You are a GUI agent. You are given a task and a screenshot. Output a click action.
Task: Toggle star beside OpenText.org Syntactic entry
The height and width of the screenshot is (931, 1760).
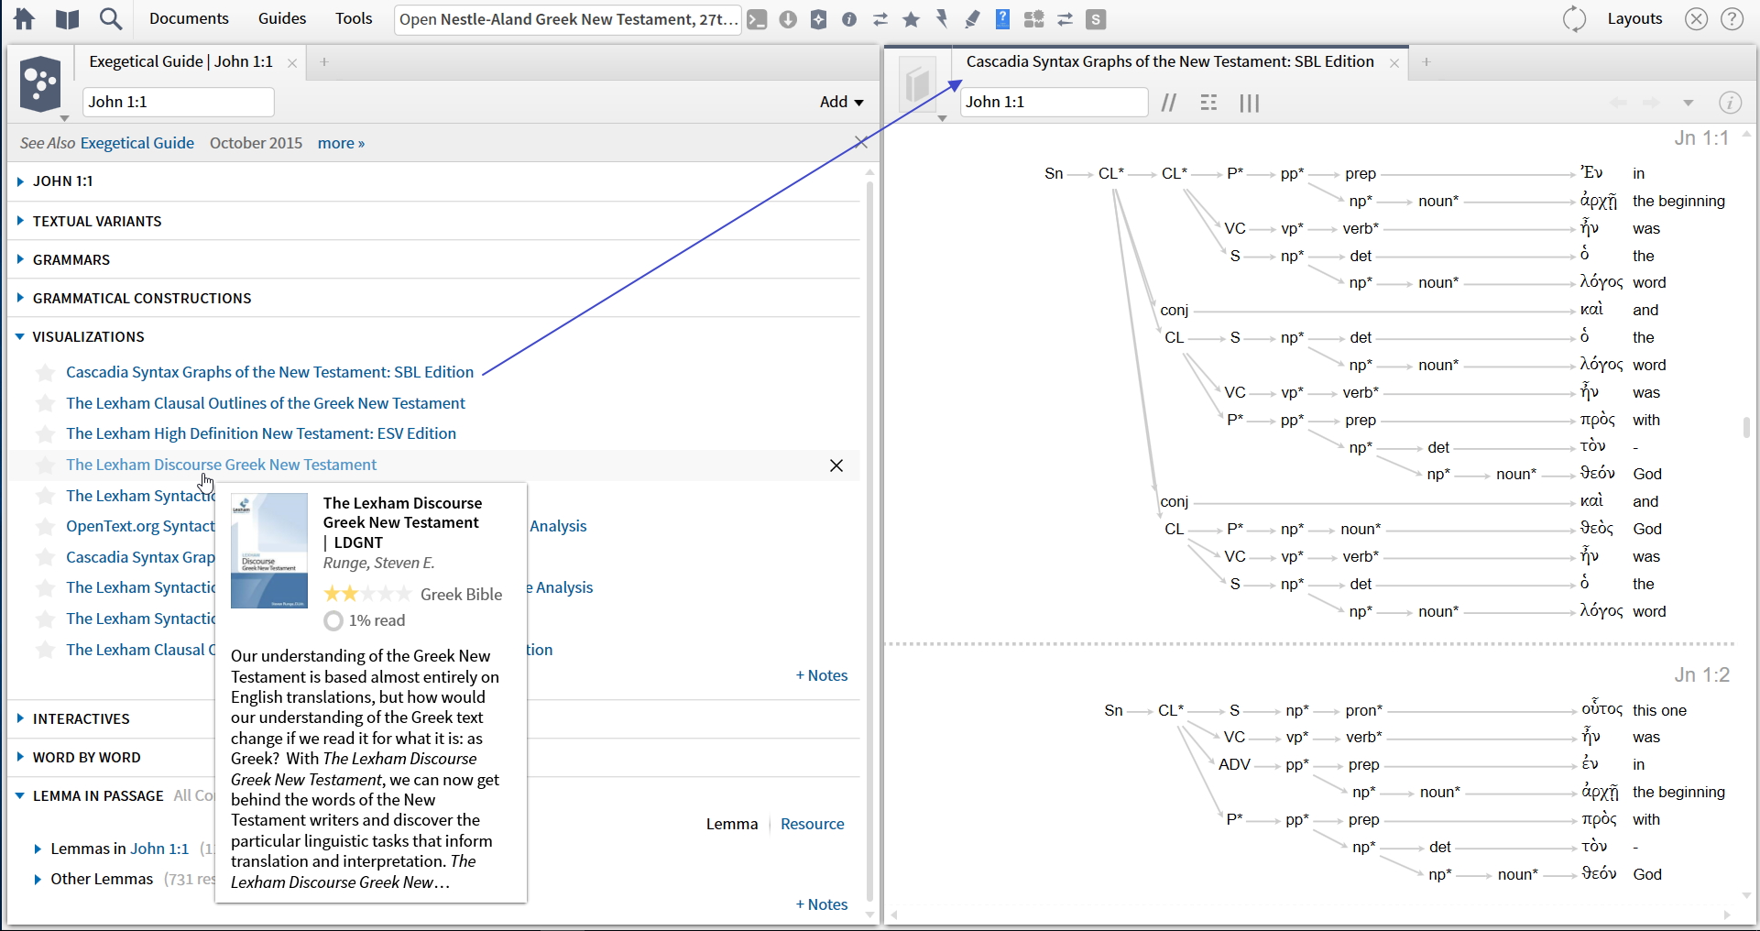point(45,527)
